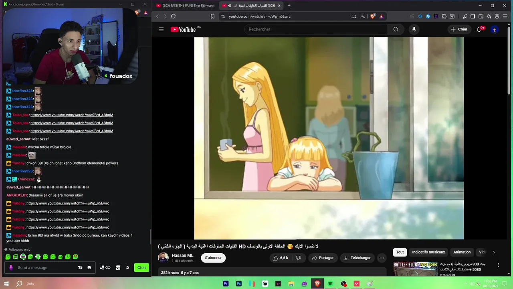The width and height of the screenshot is (513, 289).
Task: Click the Créer button
Action: [459, 29]
